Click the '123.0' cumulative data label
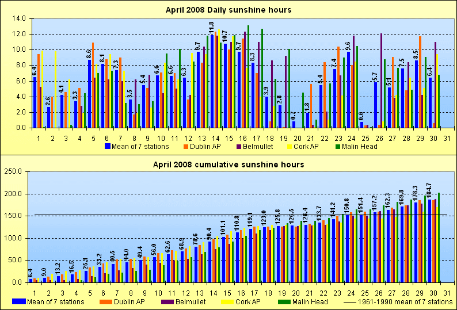457x310 pixels. point(265,219)
